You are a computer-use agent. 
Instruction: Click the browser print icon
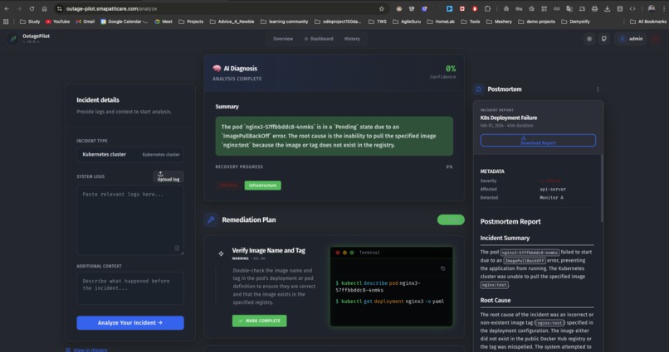[594, 8]
